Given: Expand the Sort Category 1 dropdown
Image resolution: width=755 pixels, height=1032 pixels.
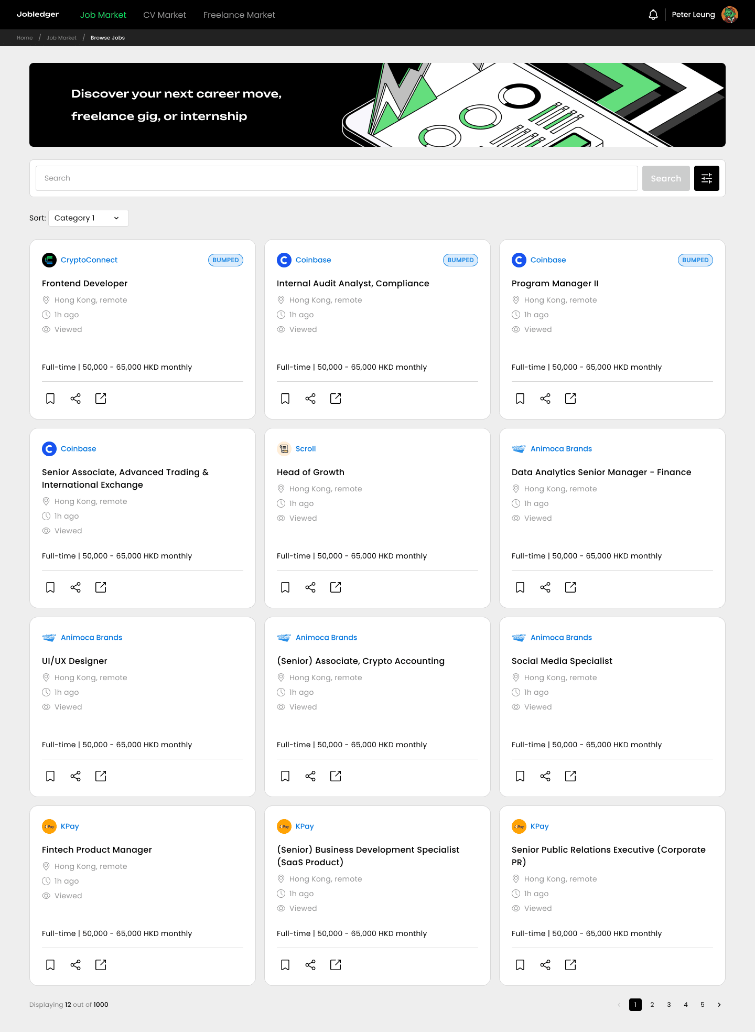Looking at the screenshot, I should click(88, 218).
